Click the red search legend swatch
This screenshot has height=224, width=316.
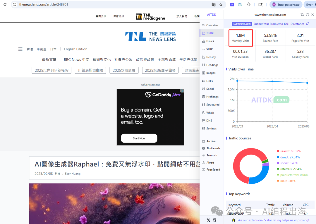pyautogui.click(x=278, y=151)
